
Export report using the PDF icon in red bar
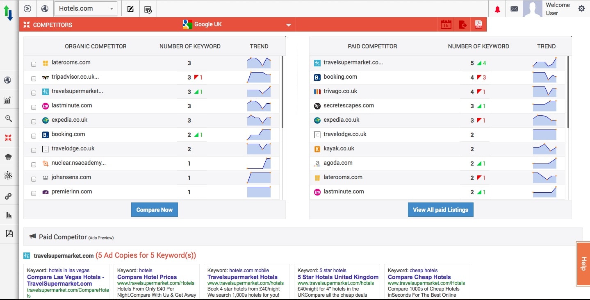point(478,25)
